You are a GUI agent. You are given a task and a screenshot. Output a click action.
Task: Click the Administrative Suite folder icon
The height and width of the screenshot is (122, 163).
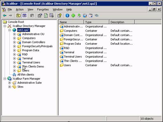click(x=14, y=83)
